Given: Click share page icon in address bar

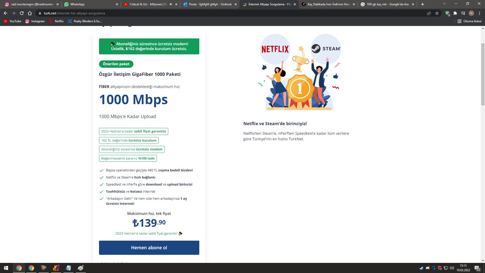Looking at the screenshot, I should pos(429,13).
